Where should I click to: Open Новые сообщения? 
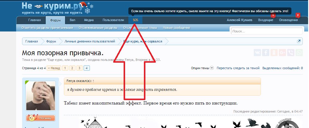click(176, 28)
